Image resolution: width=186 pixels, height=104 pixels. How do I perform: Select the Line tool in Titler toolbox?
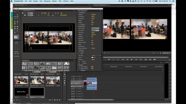(17, 33)
